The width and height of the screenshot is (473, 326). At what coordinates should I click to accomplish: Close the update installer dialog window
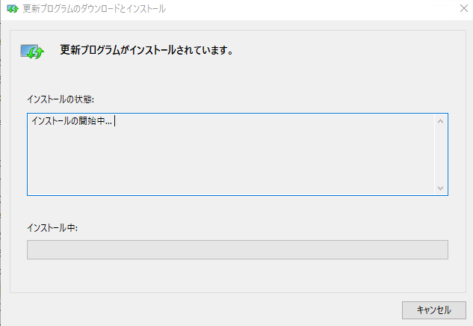pos(463,8)
